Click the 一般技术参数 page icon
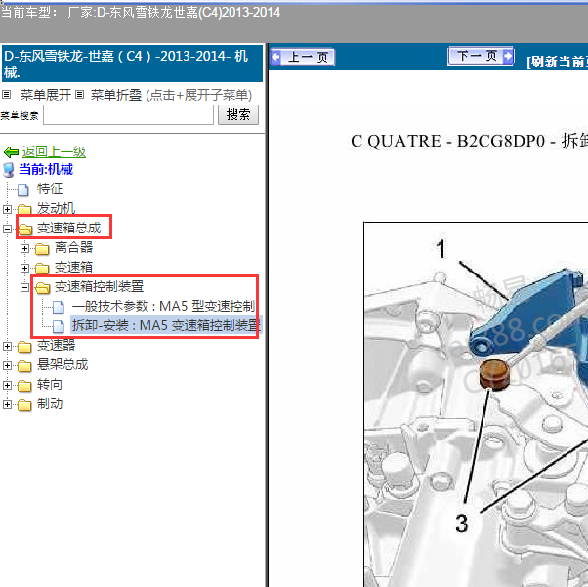Viewport: 588px width, 587px height. pos(59,307)
